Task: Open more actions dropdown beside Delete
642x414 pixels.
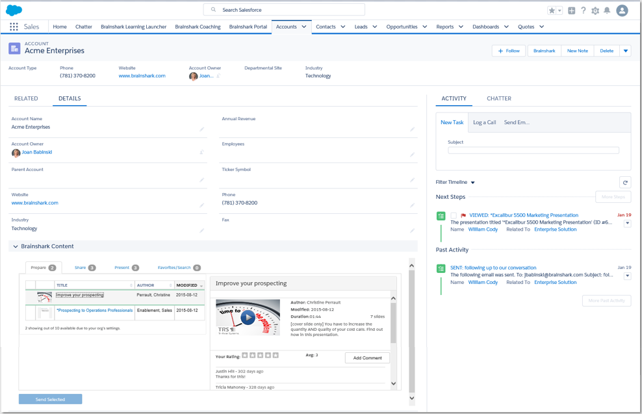Action: click(x=626, y=51)
